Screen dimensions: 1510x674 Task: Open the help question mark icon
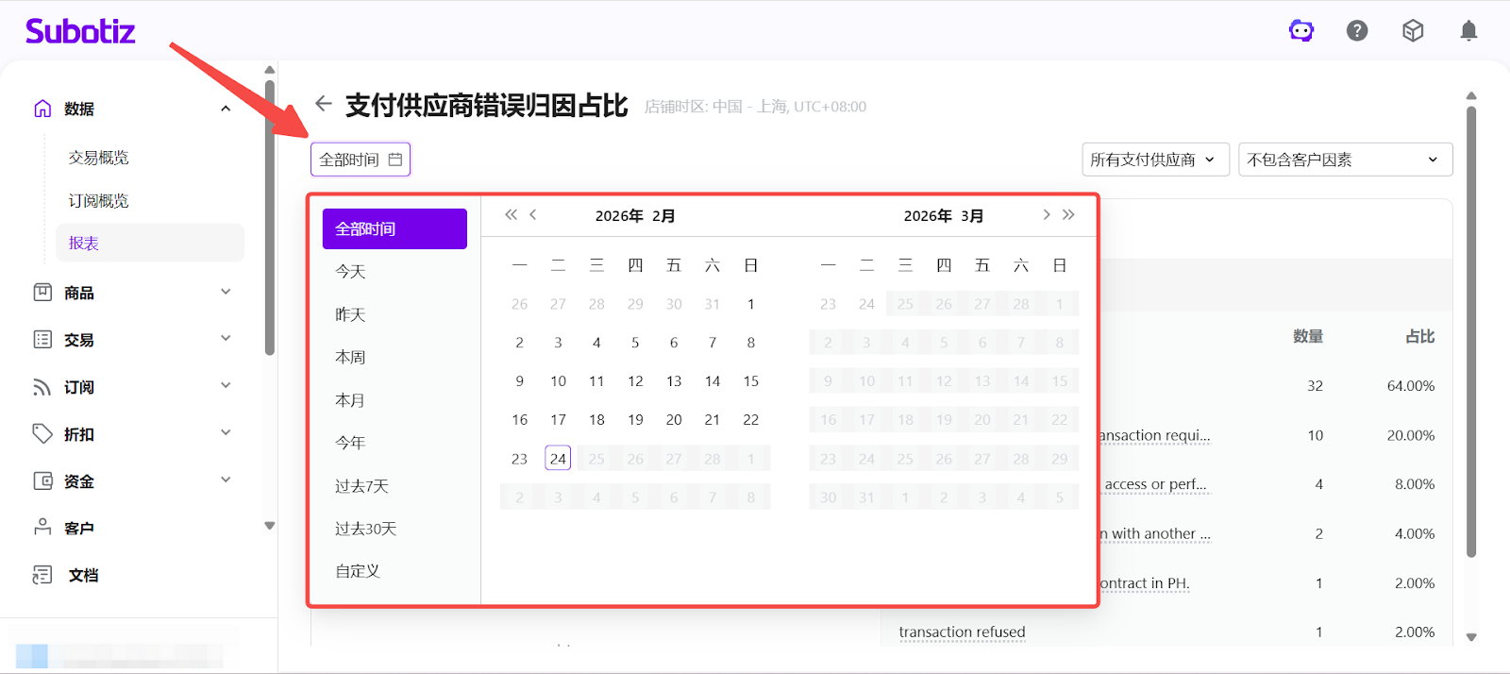tap(1357, 31)
